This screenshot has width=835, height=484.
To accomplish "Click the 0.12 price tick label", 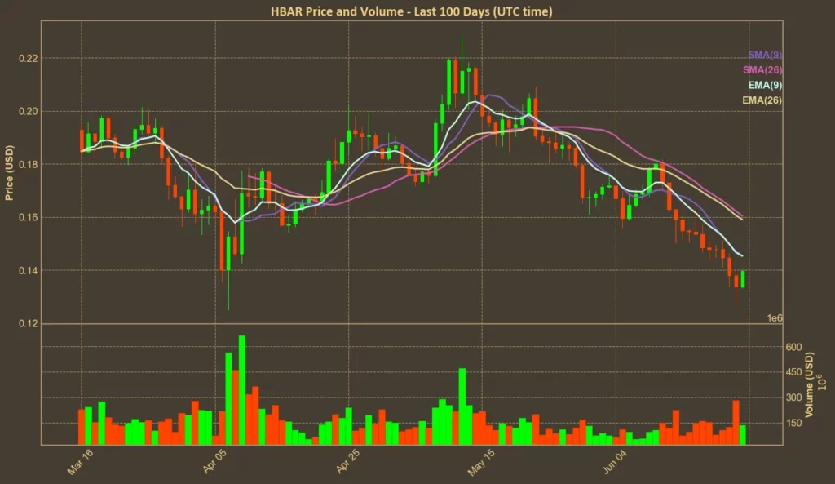I will (x=29, y=324).
